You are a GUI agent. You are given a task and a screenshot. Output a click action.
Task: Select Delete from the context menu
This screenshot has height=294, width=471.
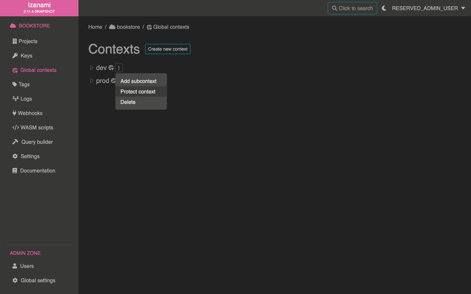(x=128, y=102)
